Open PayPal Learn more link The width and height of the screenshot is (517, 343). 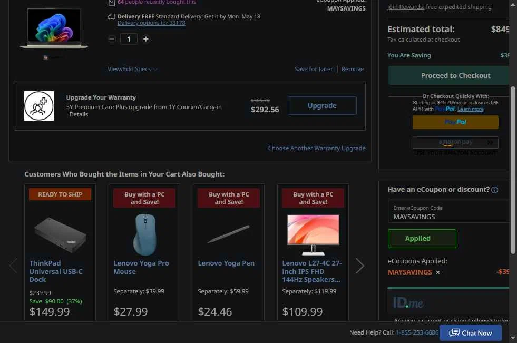(470, 109)
